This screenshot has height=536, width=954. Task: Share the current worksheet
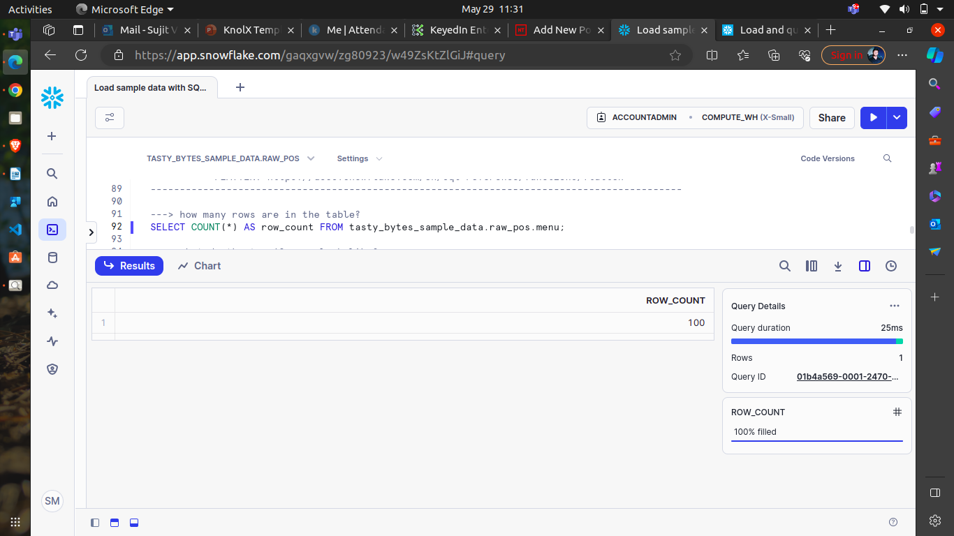[832, 117]
